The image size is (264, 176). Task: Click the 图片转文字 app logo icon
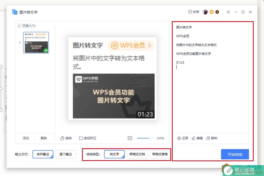(15, 12)
